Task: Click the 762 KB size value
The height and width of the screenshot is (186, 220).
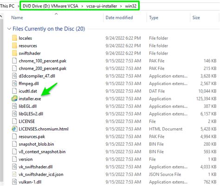Action: click(210, 182)
